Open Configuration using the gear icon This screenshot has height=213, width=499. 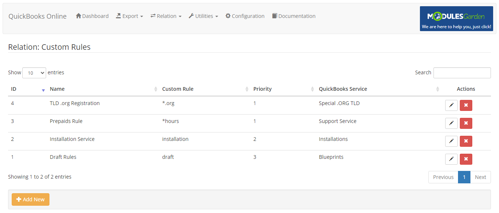pos(228,16)
